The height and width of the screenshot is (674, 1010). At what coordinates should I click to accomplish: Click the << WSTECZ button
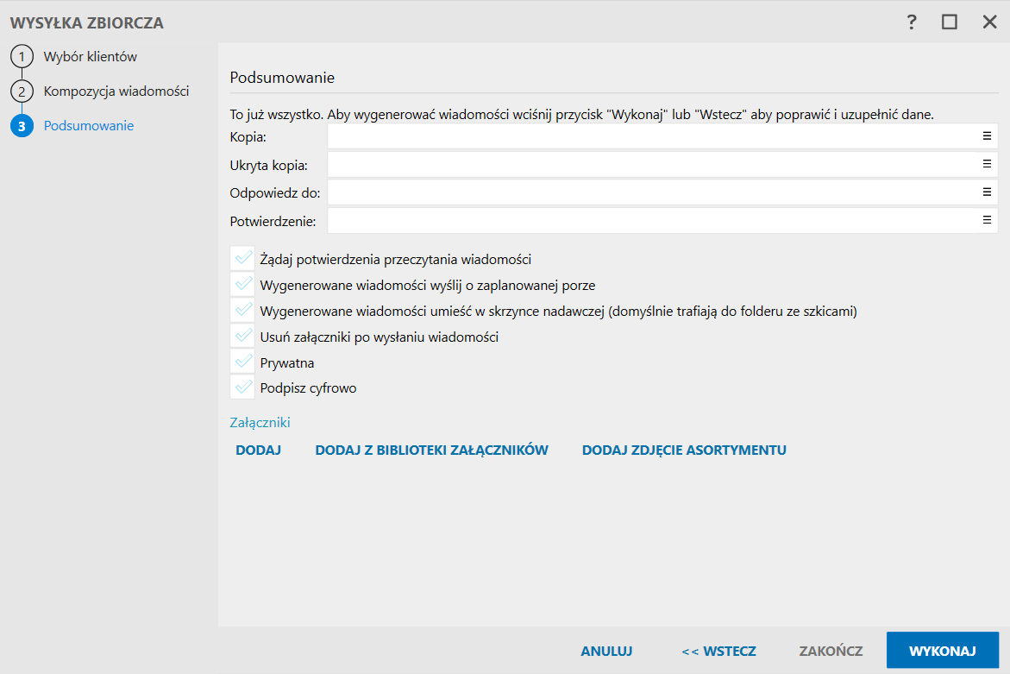click(718, 651)
